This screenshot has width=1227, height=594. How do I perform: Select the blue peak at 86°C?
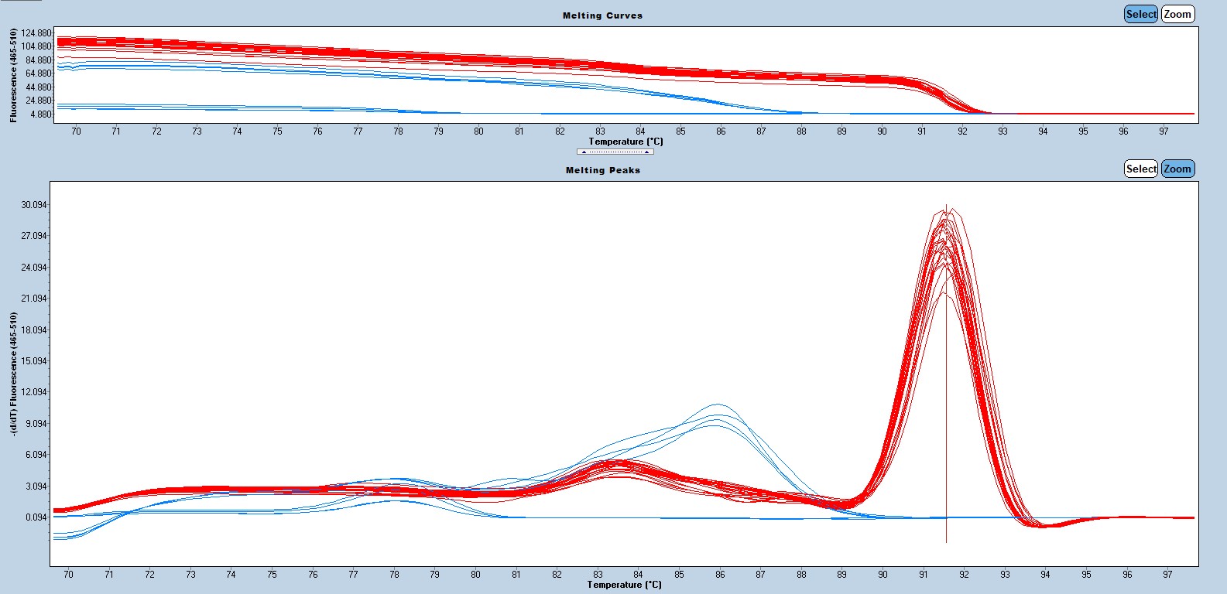718,405
